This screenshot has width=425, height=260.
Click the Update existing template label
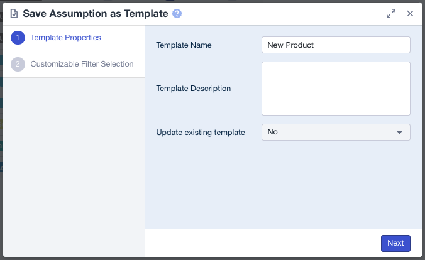pyautogui.click(x=200, y=133)
